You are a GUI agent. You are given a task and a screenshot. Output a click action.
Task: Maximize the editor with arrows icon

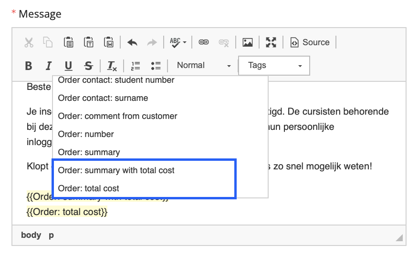[271, 42]
